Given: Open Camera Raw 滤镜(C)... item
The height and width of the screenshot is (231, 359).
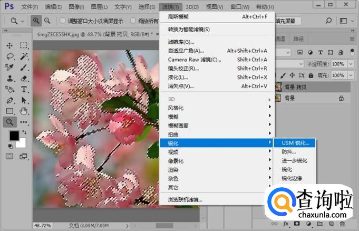Looking at the screenshot, I should pos(217,60).
